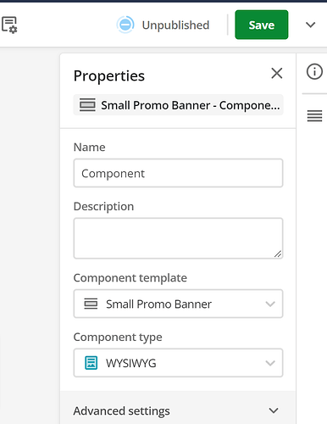The height and width of the screenshot is (424, 327).
Task: Close the Properties panel
Action: tap(277, 74)
